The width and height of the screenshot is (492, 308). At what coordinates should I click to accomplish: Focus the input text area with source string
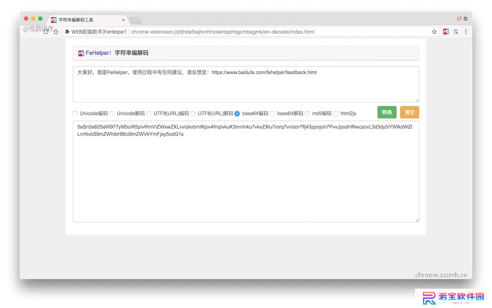click(246, 84)
